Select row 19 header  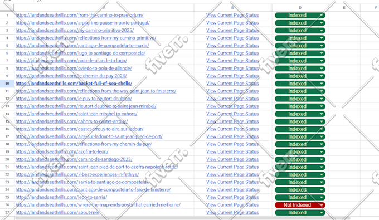[7, 151]
